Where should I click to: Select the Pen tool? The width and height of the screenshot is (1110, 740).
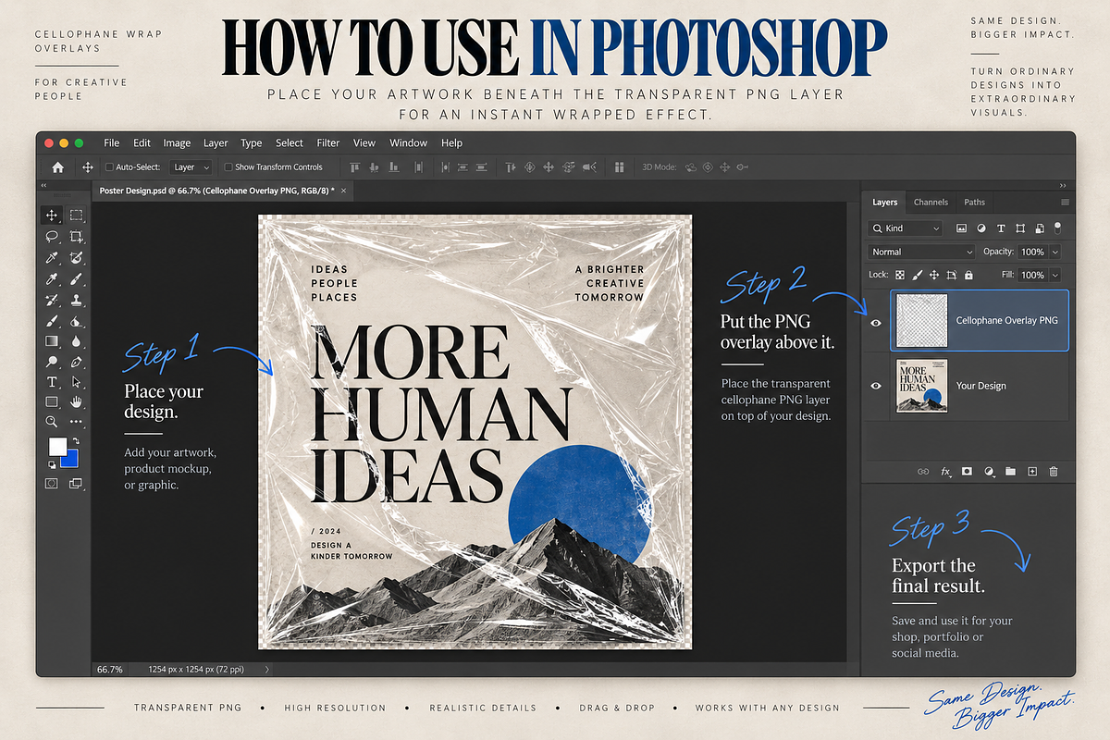76,362
